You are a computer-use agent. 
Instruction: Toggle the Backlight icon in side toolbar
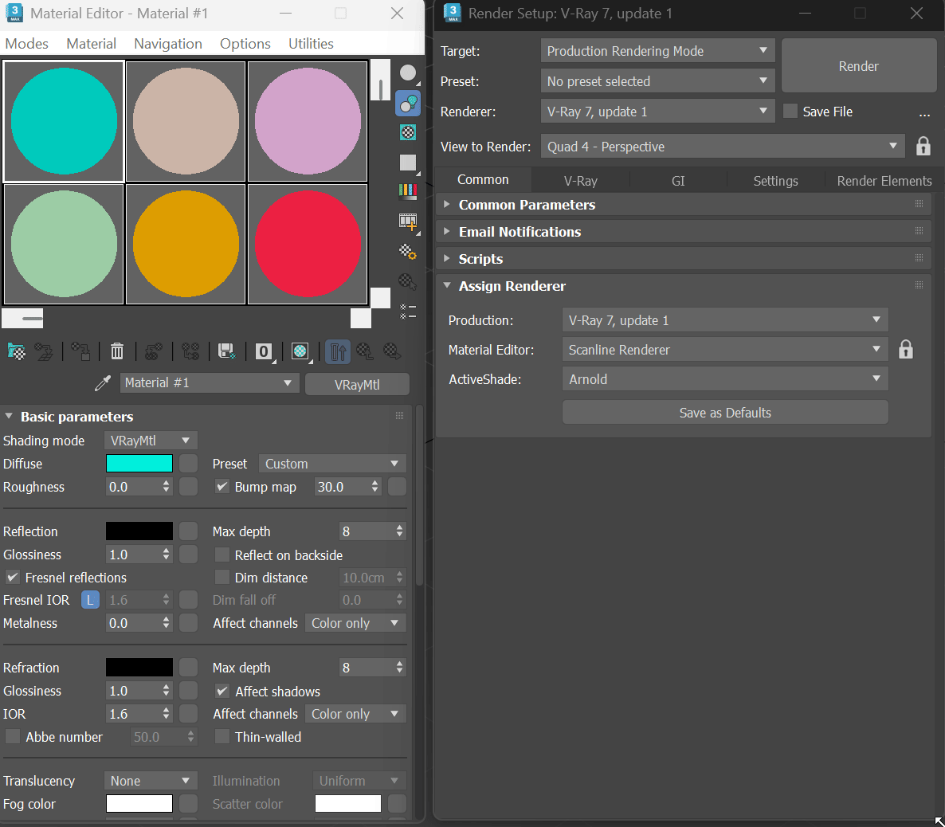408,103
